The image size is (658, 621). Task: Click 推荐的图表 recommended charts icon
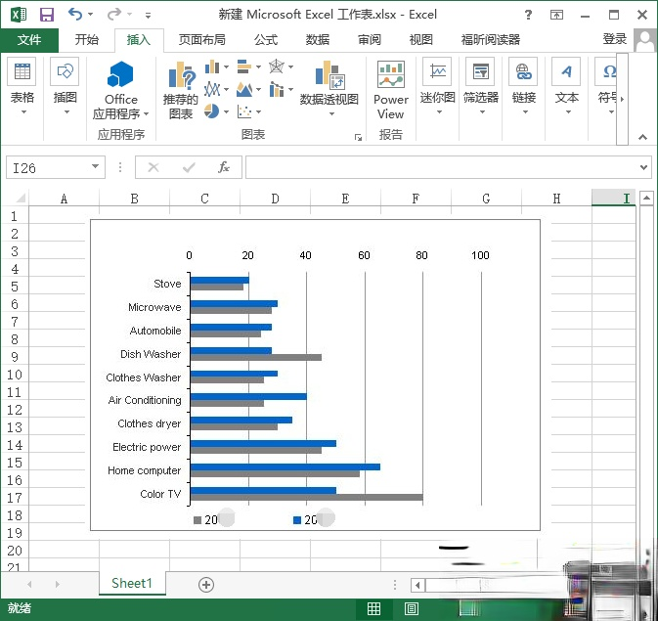(x=181, y=77)
